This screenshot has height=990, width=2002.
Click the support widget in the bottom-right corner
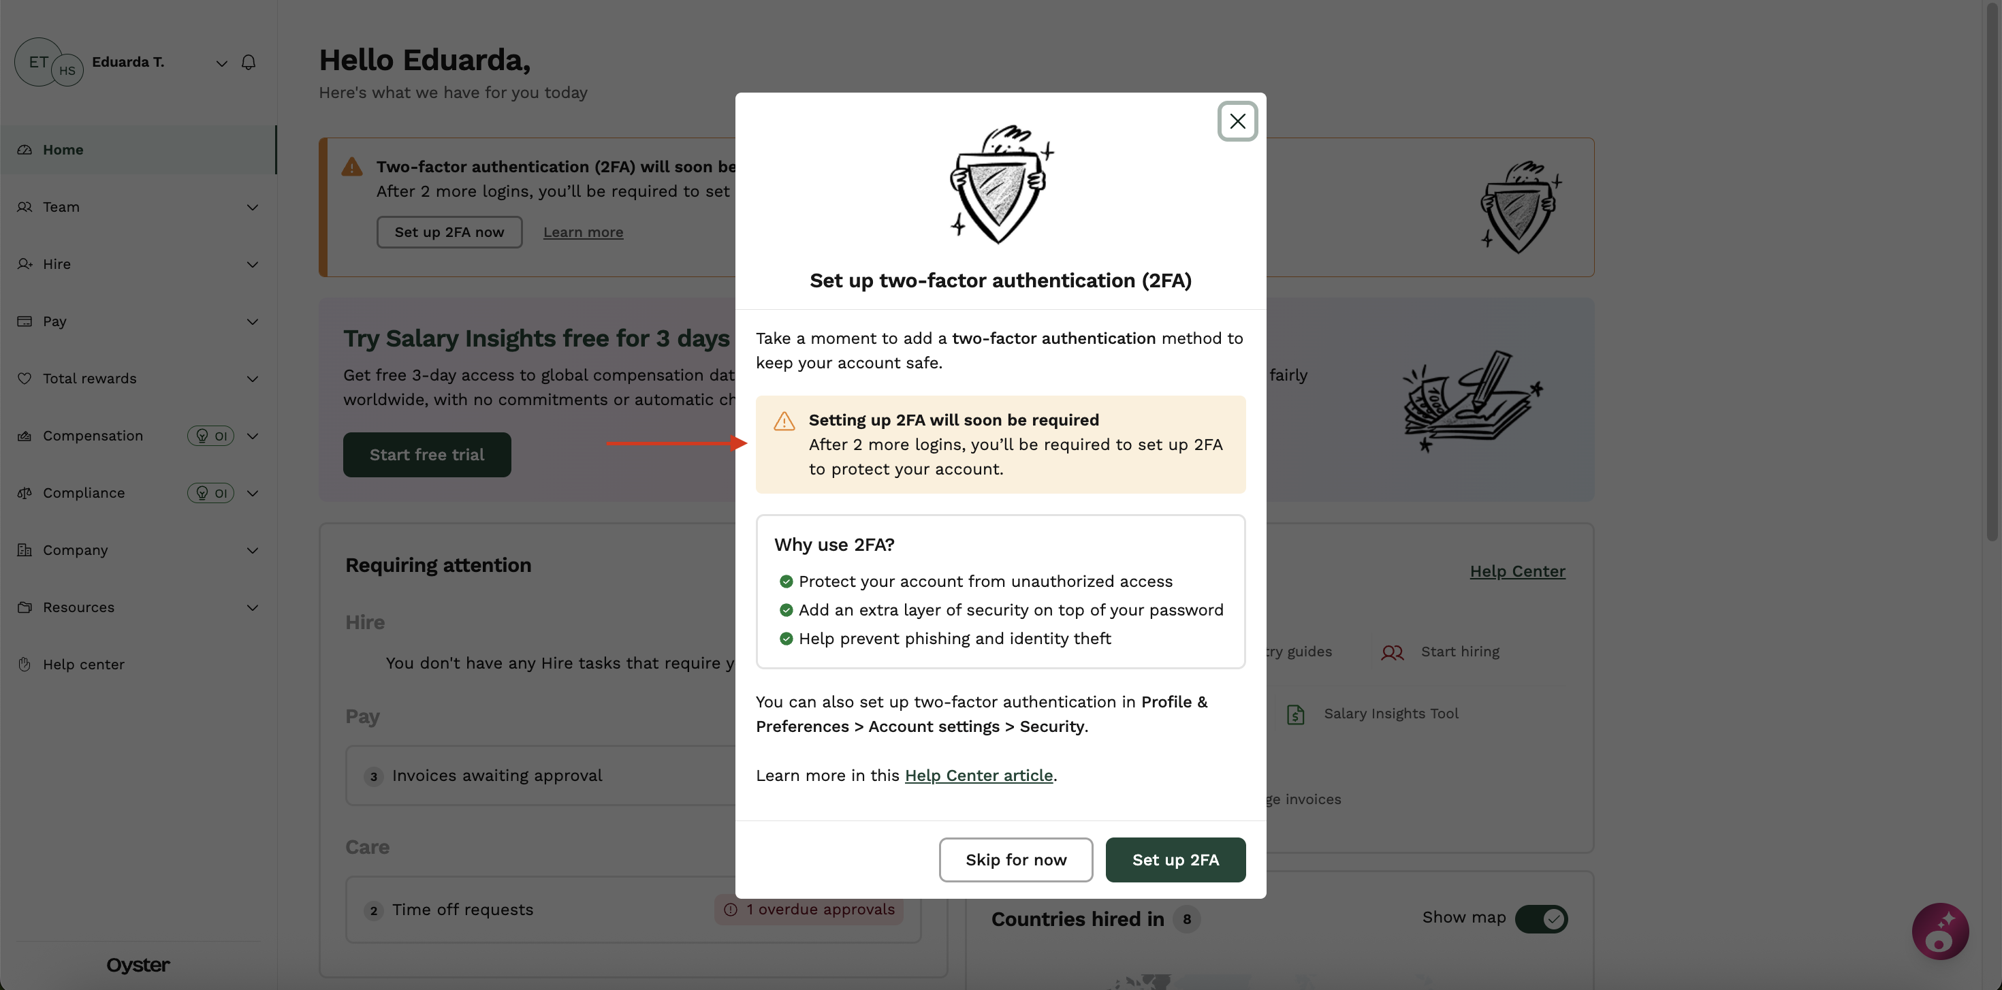point(1940,931)
